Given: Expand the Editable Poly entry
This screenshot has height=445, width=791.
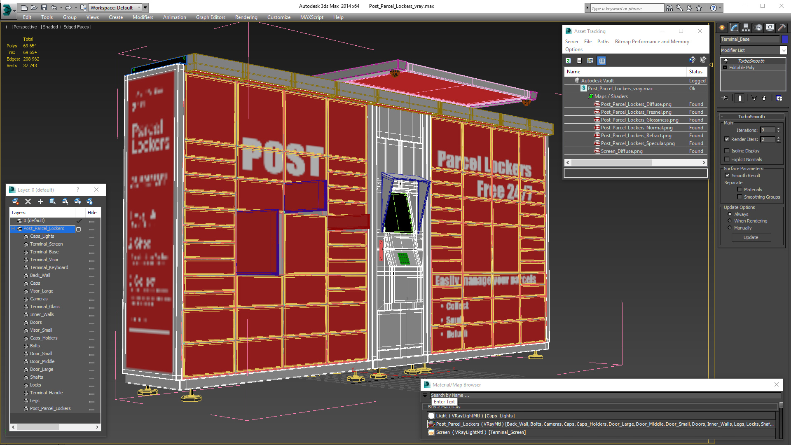Looking at the screenshot, I should [x=725, y=68].
